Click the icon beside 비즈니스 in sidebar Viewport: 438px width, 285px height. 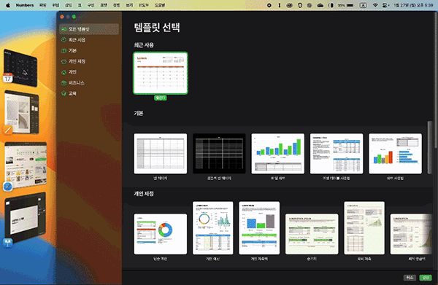(x=64, y=83)
